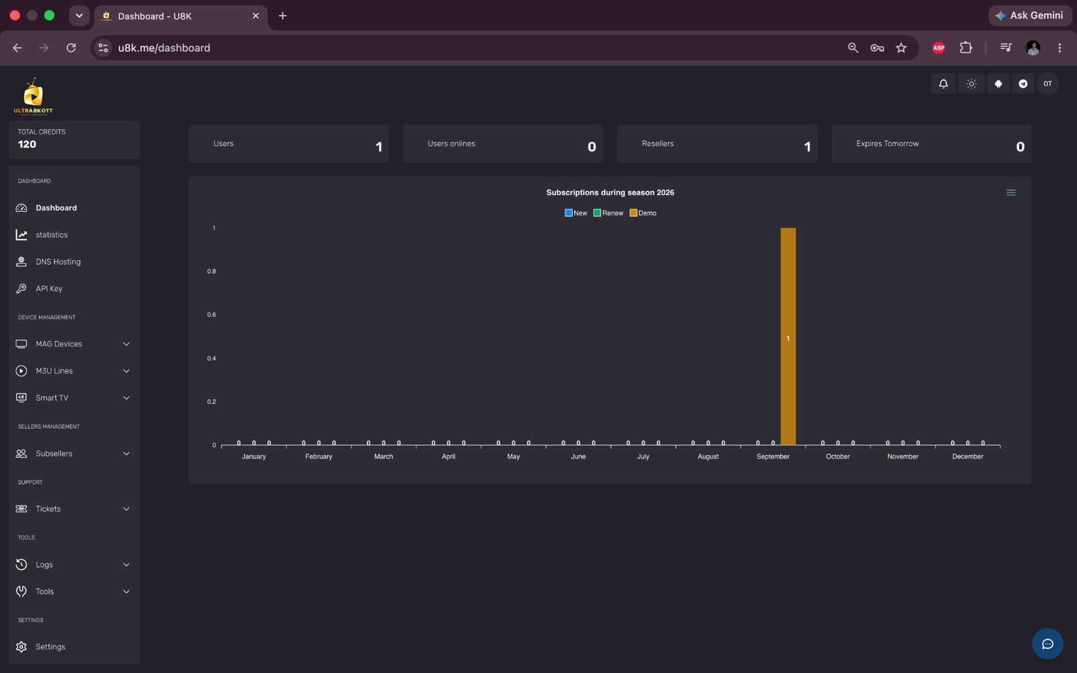1077x673 pixels.
Task: Click the Tickets icon in sidebar
Action: (x=22, y=509)
